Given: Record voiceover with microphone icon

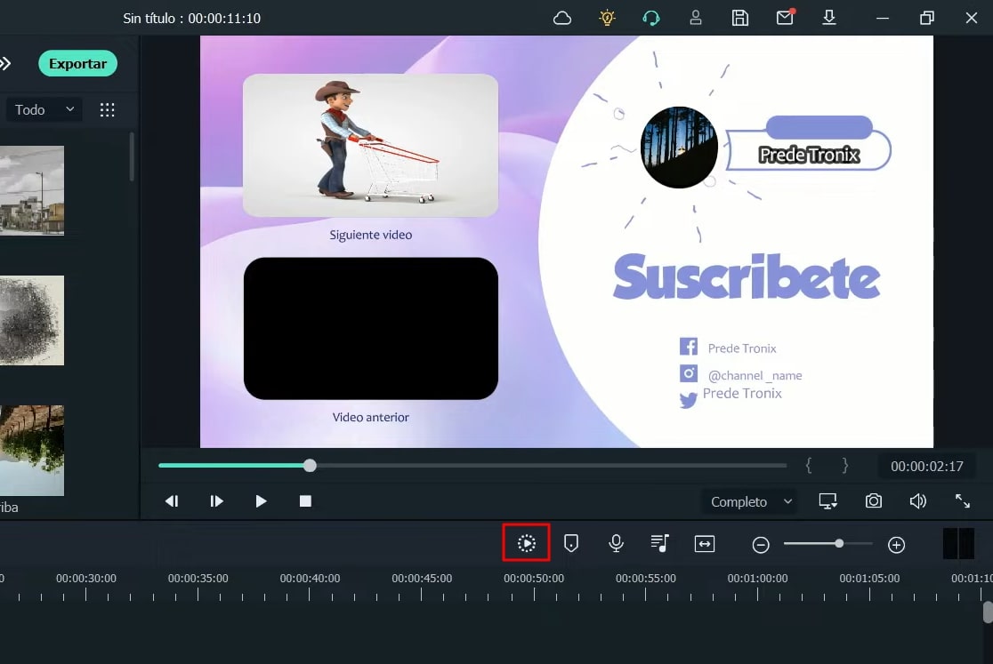Looking at the screenshot, I should [616, 543].
